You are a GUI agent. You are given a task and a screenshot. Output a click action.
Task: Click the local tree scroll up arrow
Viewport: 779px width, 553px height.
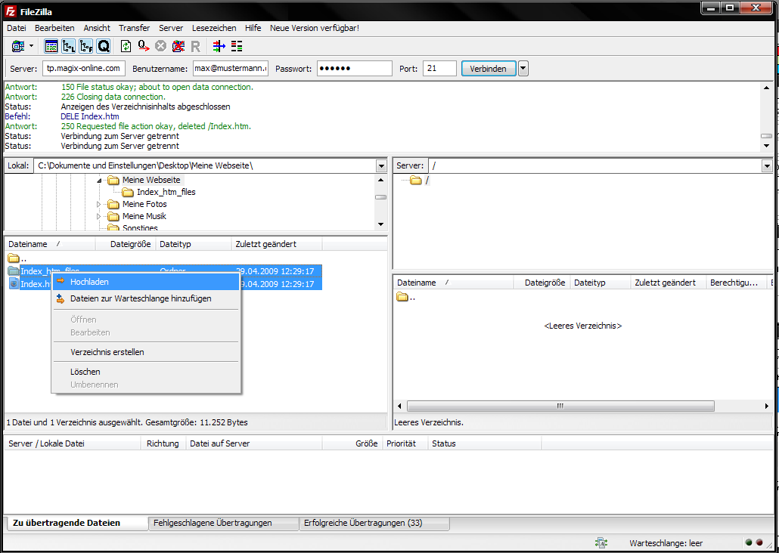coord(381,180)
